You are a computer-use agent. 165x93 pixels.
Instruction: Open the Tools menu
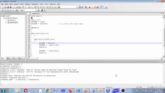(42, 4)
